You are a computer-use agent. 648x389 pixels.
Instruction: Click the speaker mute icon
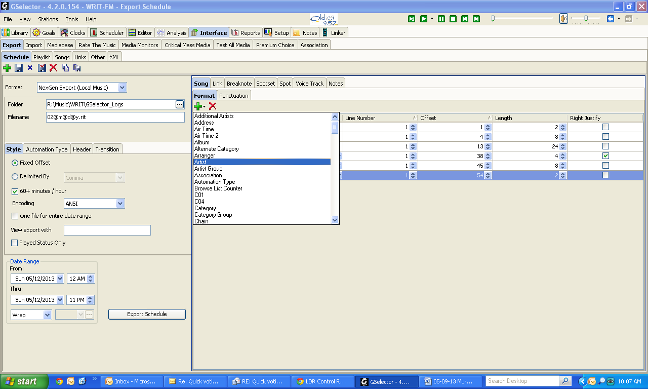coord(563,19)
